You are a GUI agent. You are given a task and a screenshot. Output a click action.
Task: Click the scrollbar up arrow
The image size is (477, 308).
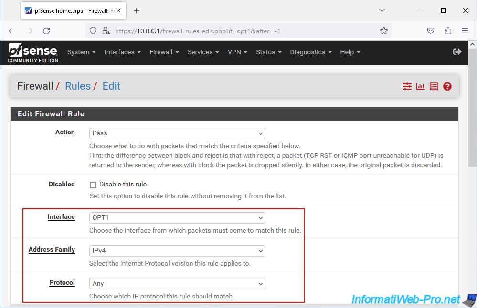pyautogui.click(x=472, y=44)
